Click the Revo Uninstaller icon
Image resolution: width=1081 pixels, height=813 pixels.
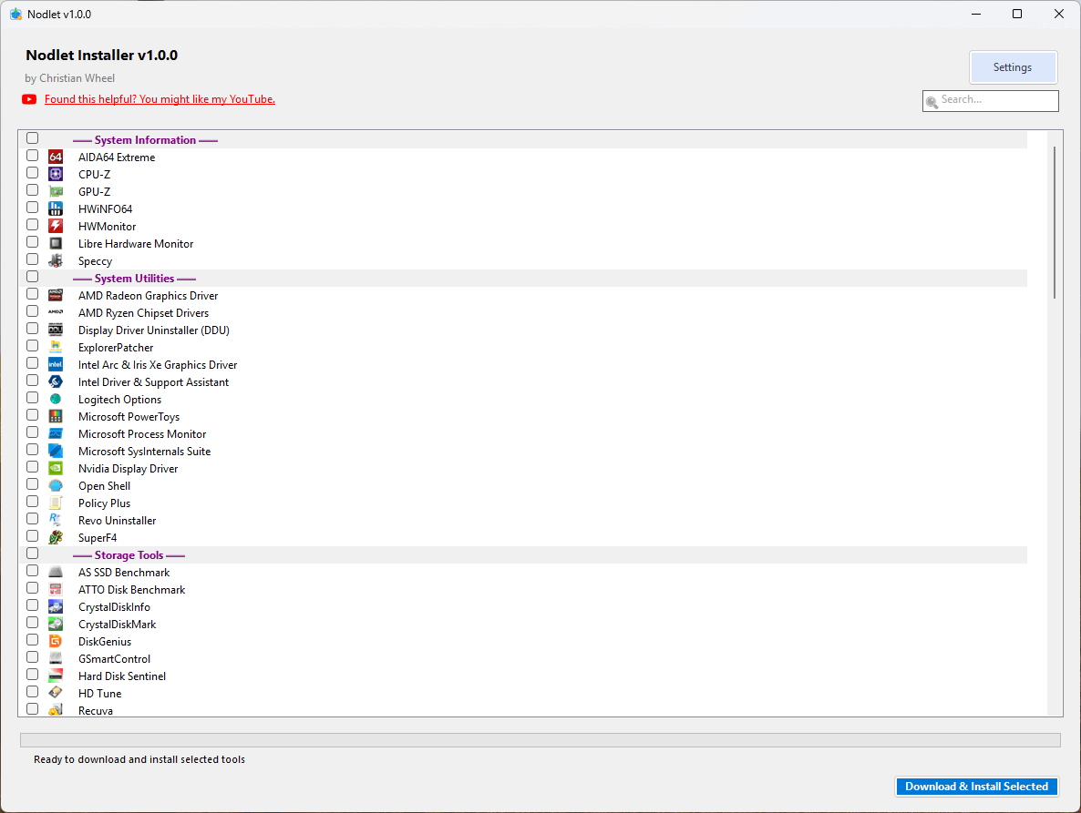coord(56,521)
